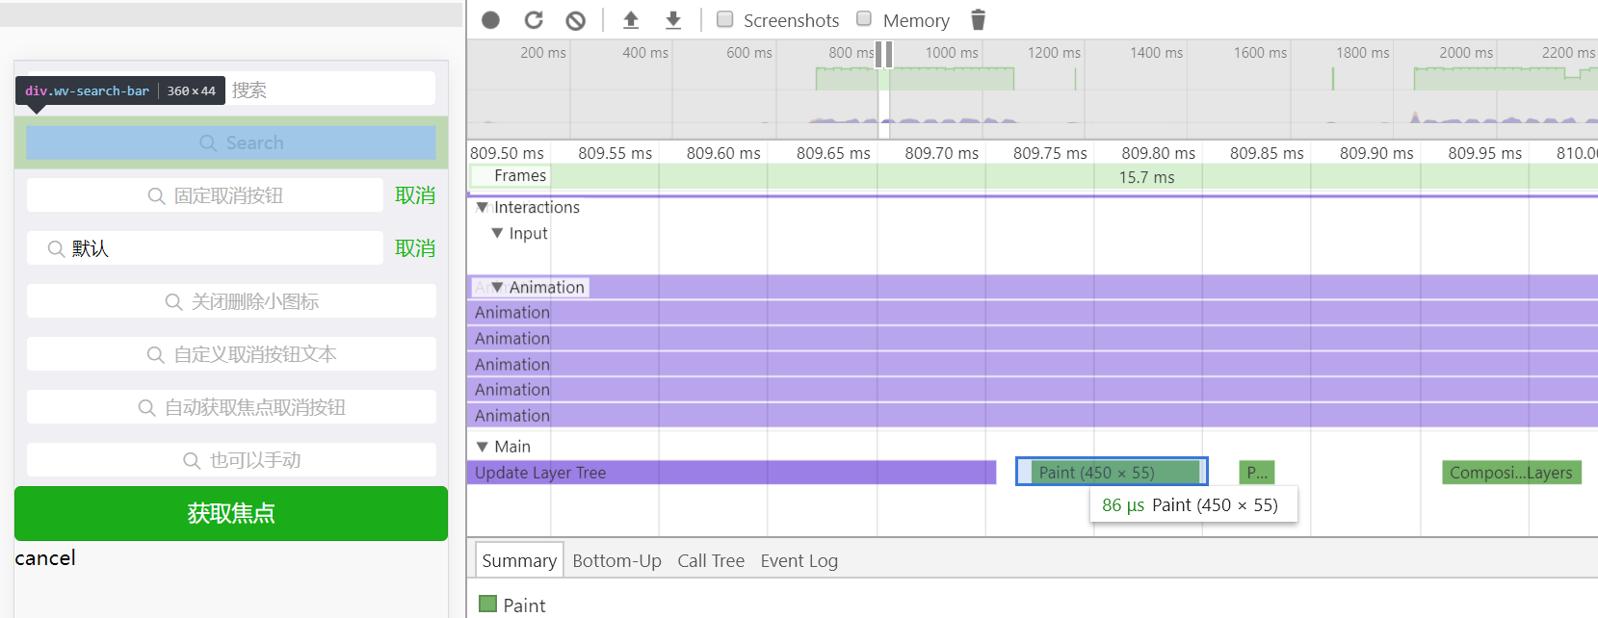Click 取消 next to 固定取消按钮
This screenshot has height=618, width=1598.
415,195
